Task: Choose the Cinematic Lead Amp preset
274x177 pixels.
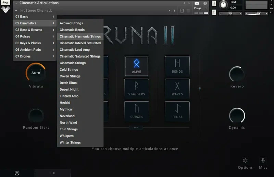Action: coord(80,50)
